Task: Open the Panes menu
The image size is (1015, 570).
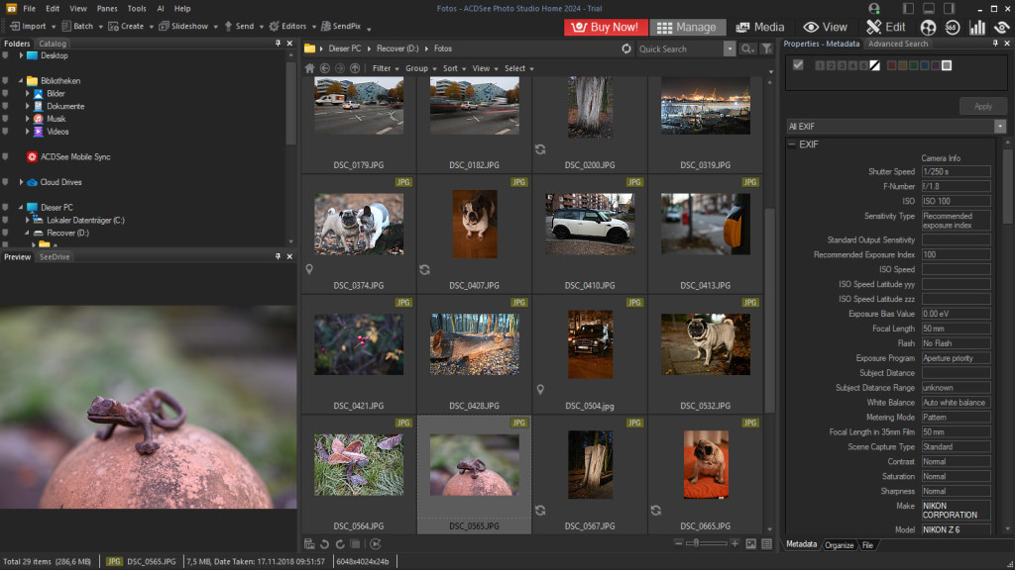Action: coord(107,8)
